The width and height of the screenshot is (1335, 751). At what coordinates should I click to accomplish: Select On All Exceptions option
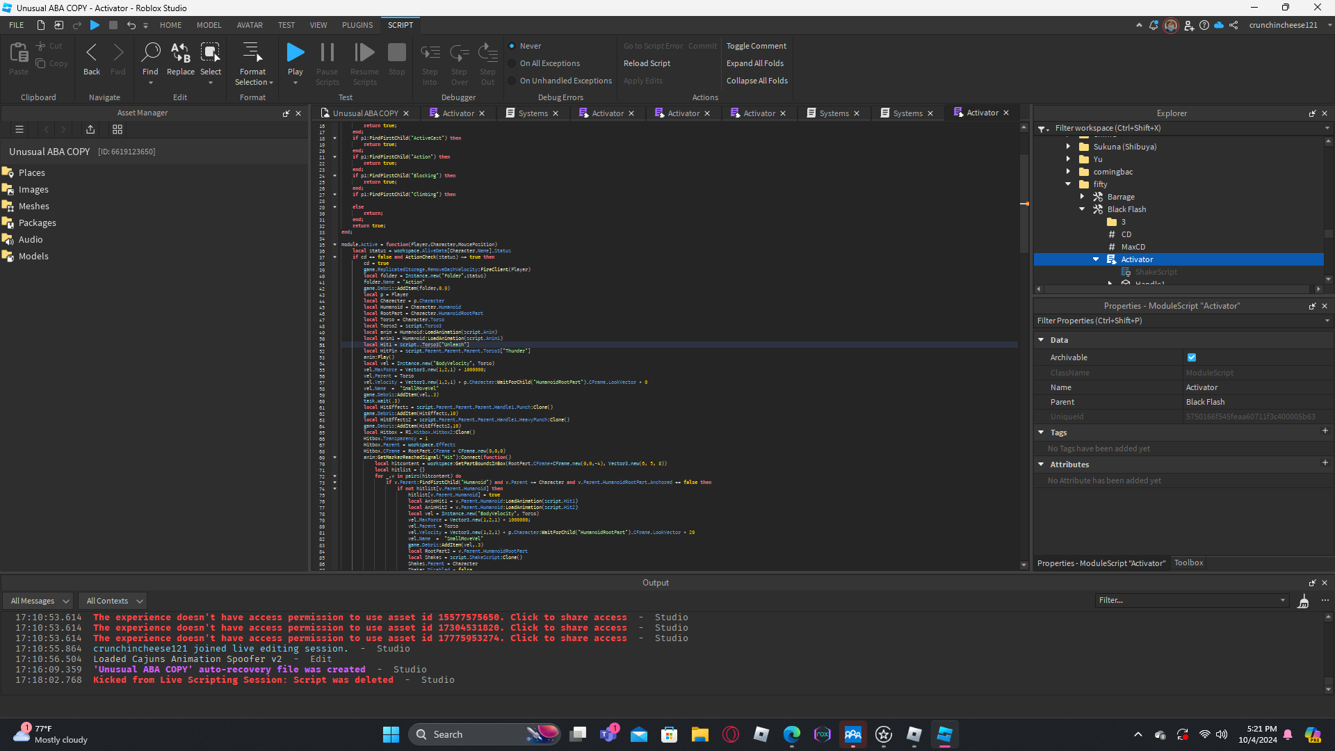click(512, 63)
